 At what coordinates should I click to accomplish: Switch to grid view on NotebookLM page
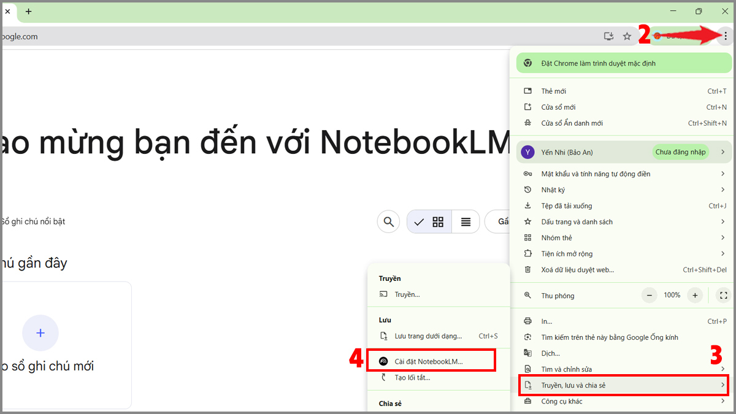(x=429, y=221)
